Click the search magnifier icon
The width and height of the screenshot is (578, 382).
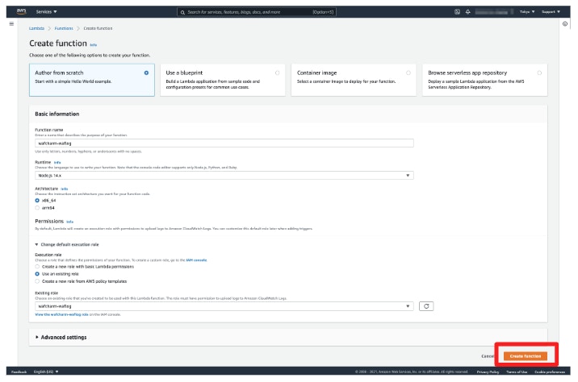click(182, 12)
